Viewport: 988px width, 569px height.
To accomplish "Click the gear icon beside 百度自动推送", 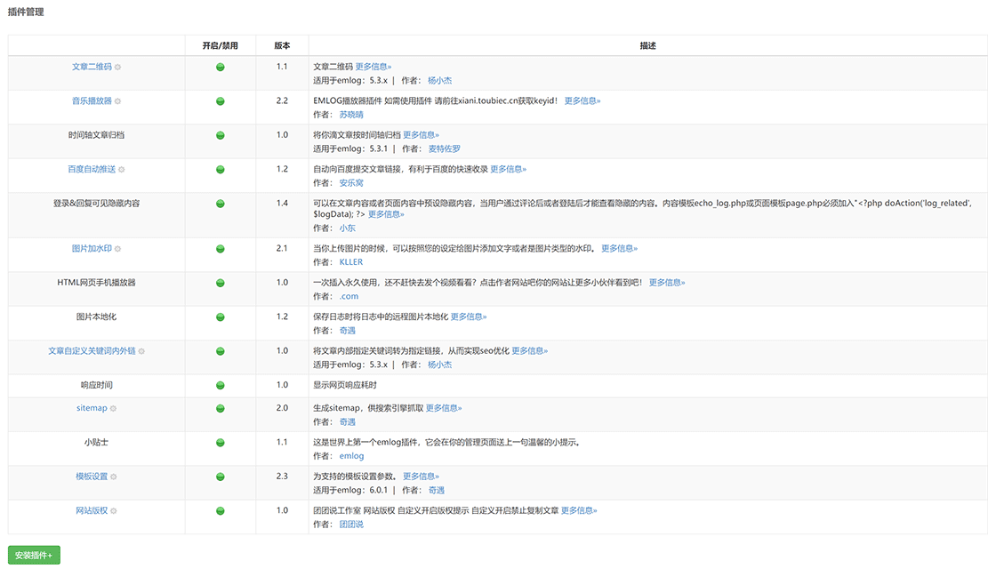I will [120, 169].
